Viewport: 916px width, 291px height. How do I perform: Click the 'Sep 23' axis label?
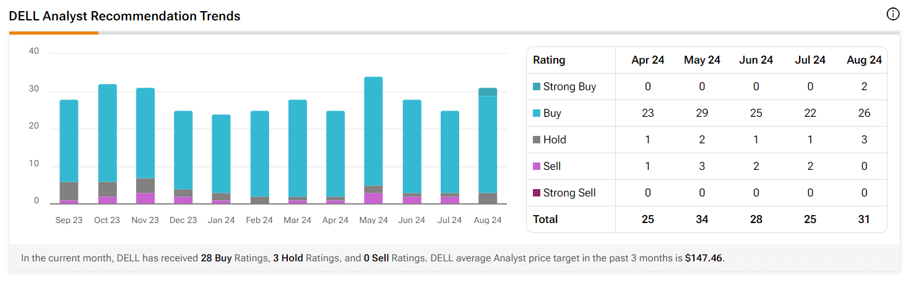[x=69, y=220]
